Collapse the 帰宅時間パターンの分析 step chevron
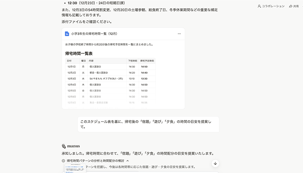This screenshot has width=303, height=173. [128, 160]
